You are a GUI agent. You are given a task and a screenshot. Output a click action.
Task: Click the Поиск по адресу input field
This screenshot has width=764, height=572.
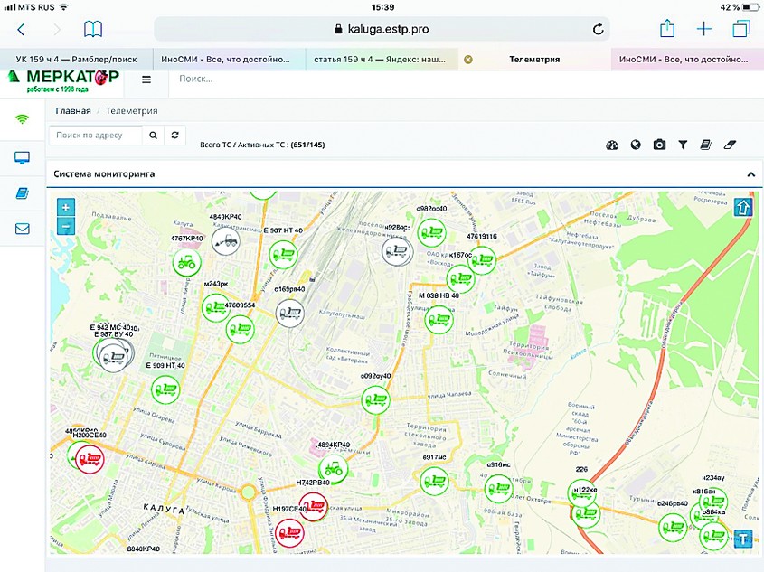pyautogui.click(x=96, y=136)
